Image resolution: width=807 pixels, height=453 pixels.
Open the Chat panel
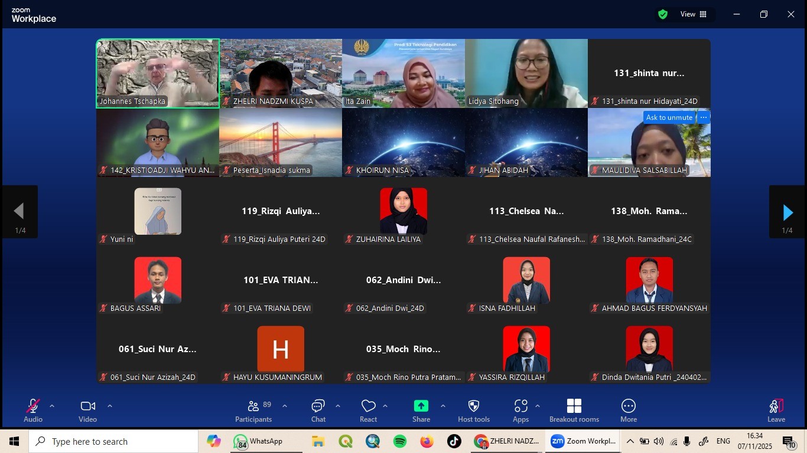pos(318,411)
